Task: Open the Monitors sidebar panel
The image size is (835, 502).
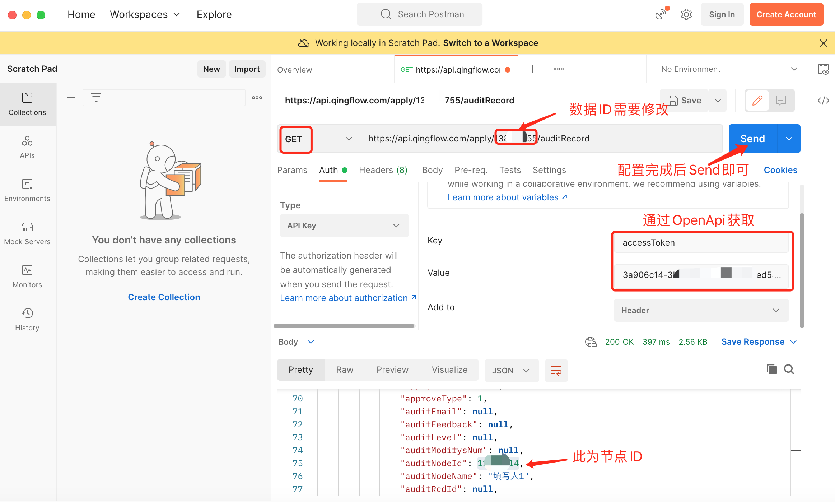Action: (27, 277)
